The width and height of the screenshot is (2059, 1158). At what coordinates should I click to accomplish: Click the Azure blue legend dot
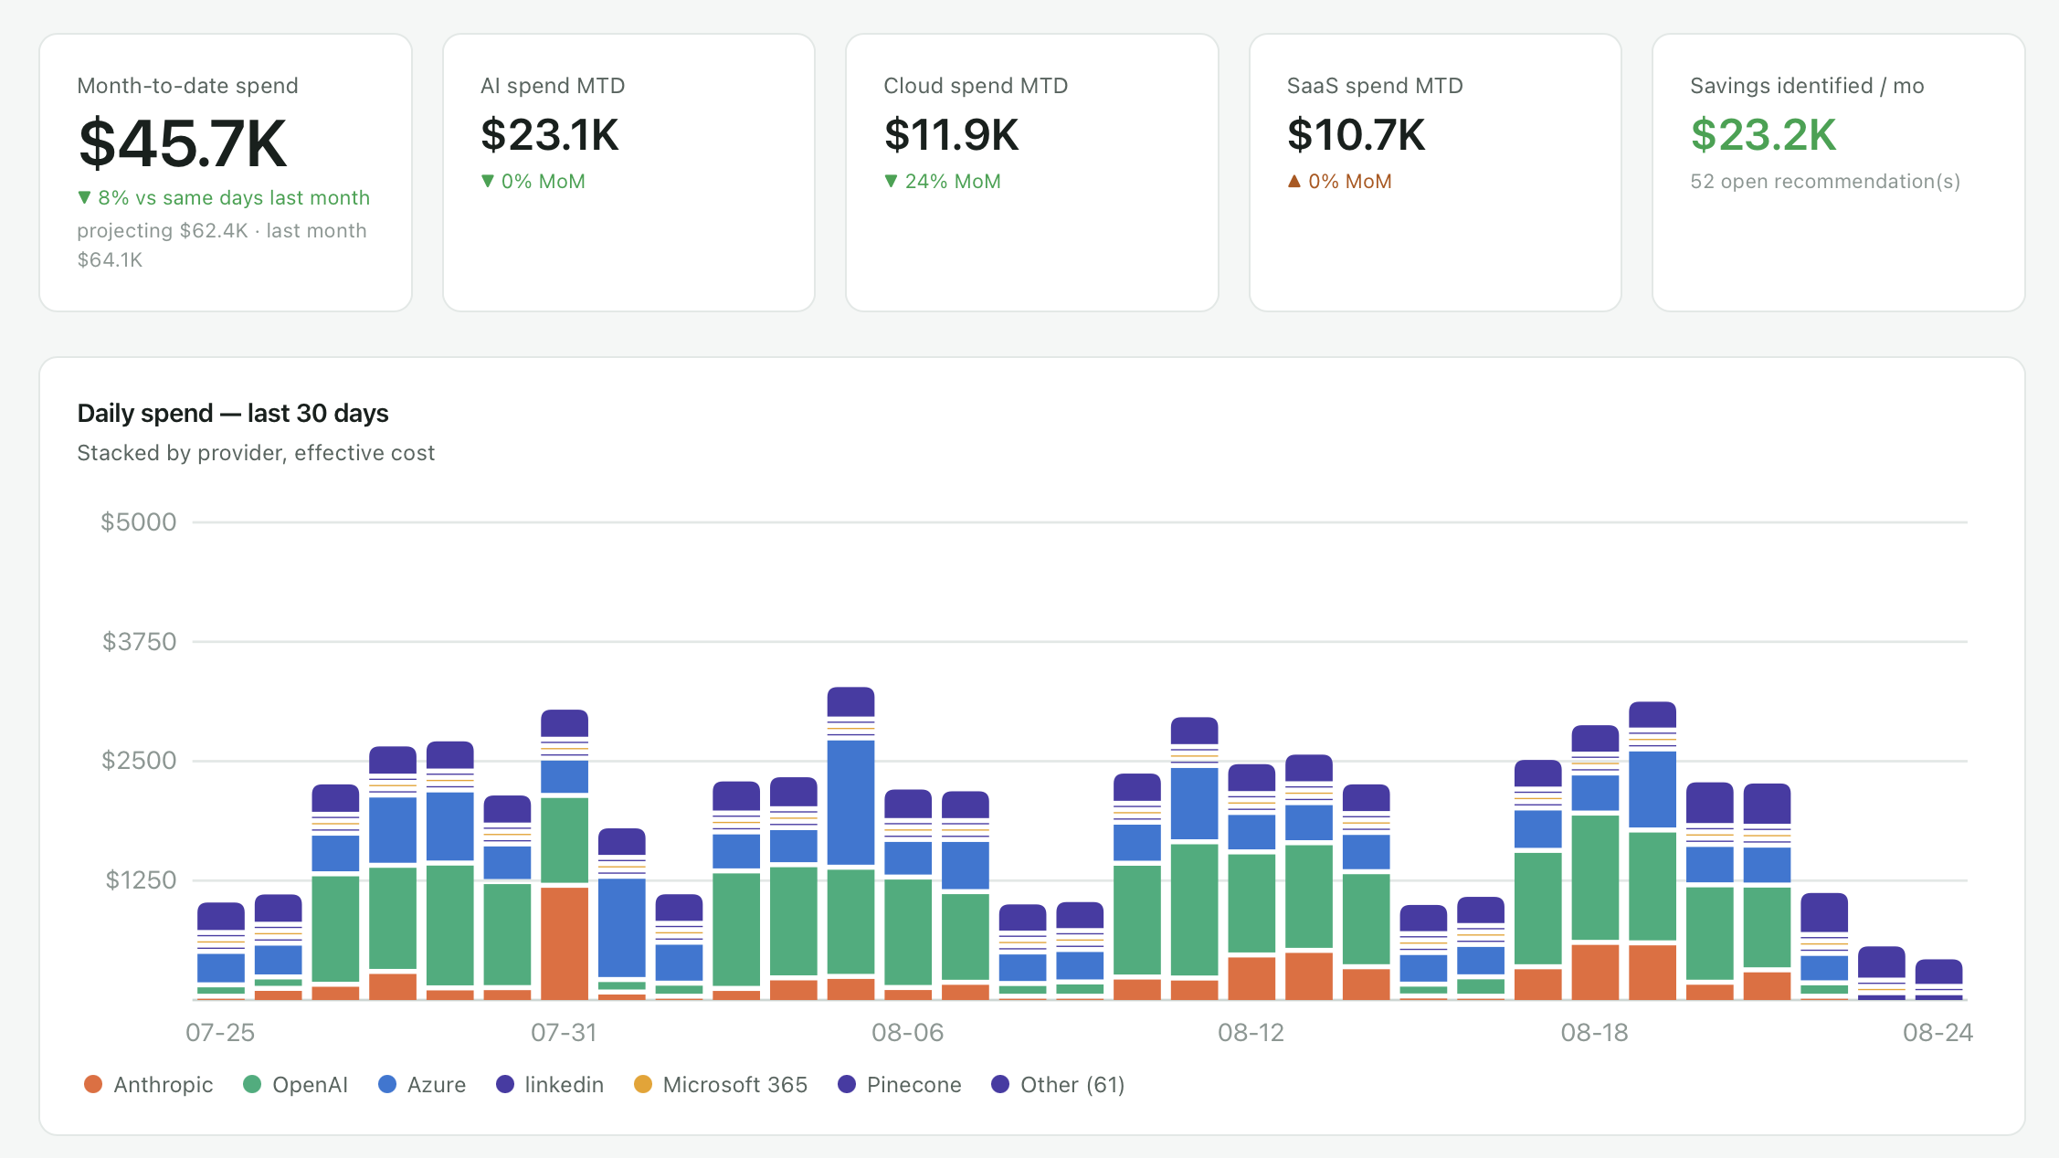(387, 1084)
